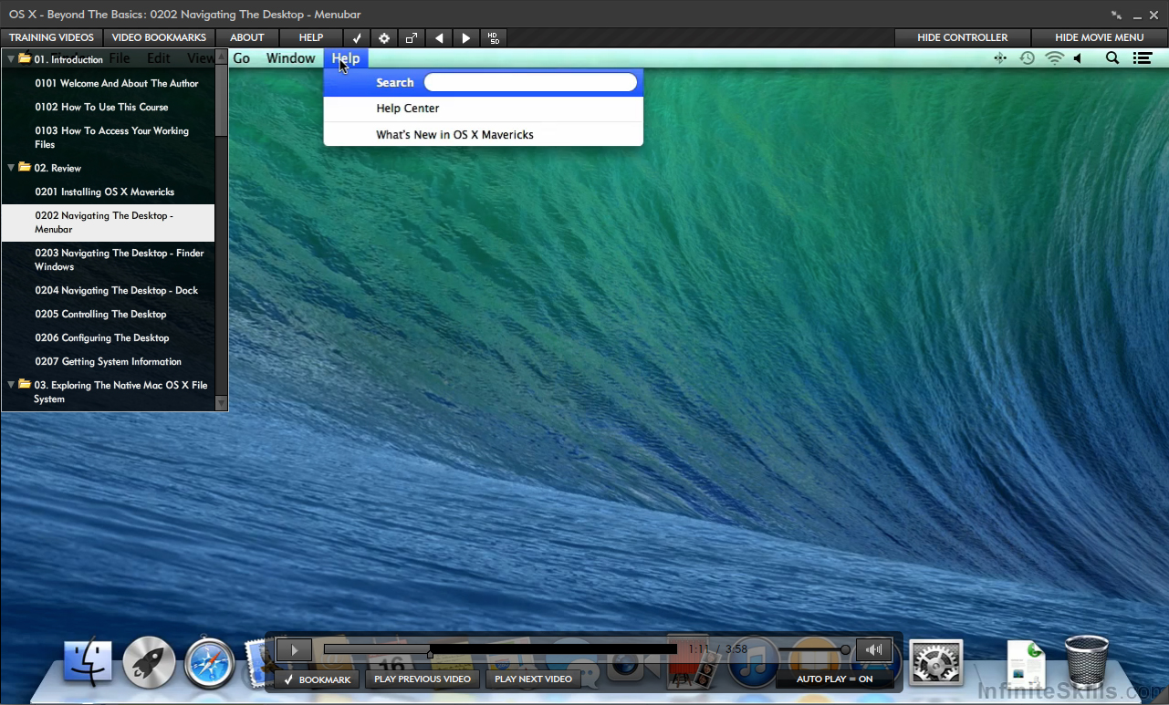
Task: Choose What's New in OS X Mavericks
Action: pos(484,135)
